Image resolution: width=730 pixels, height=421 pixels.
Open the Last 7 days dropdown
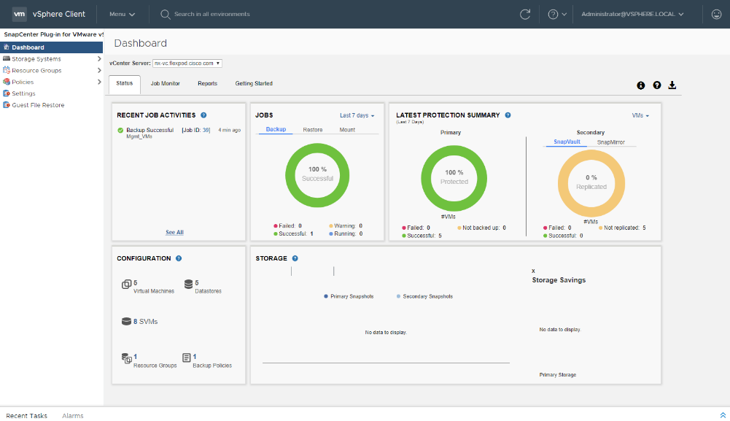click(x=357, y=115)
